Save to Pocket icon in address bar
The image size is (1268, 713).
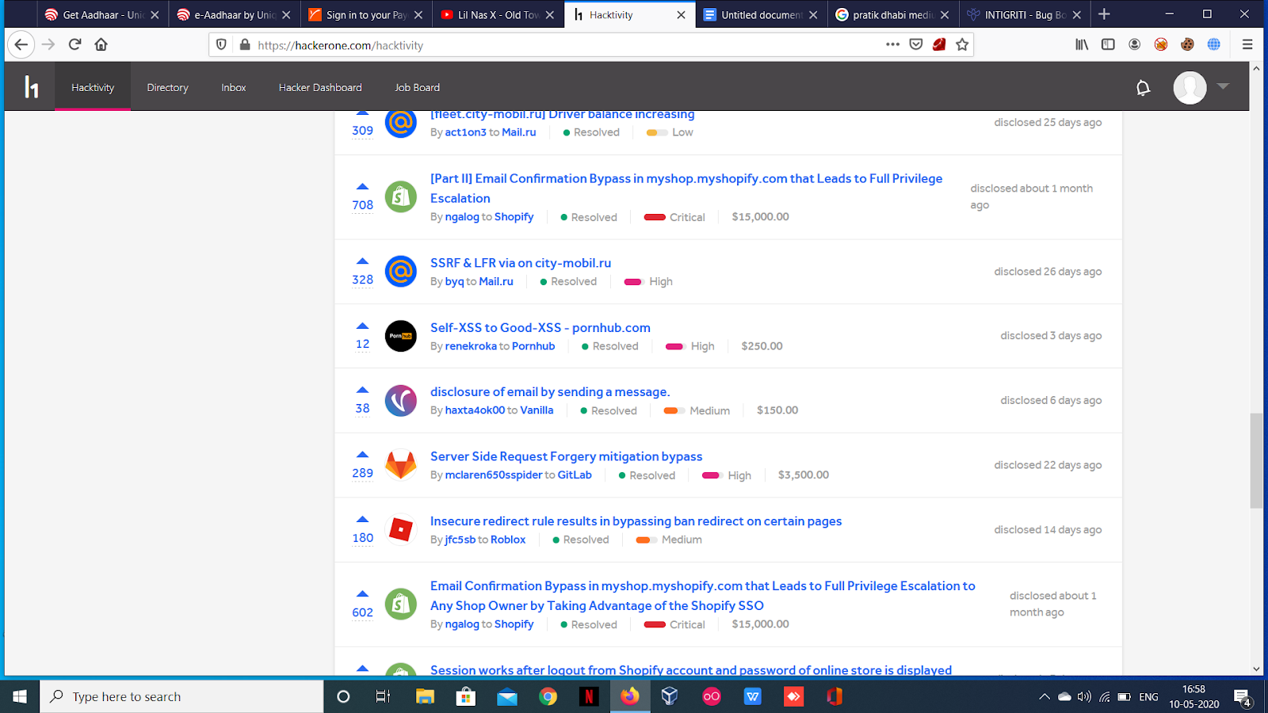click(x=916, y=44)
